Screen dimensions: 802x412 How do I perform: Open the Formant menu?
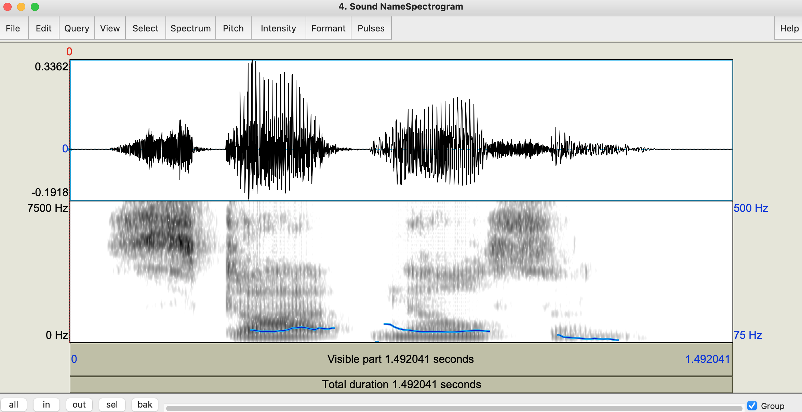point(328,28)
